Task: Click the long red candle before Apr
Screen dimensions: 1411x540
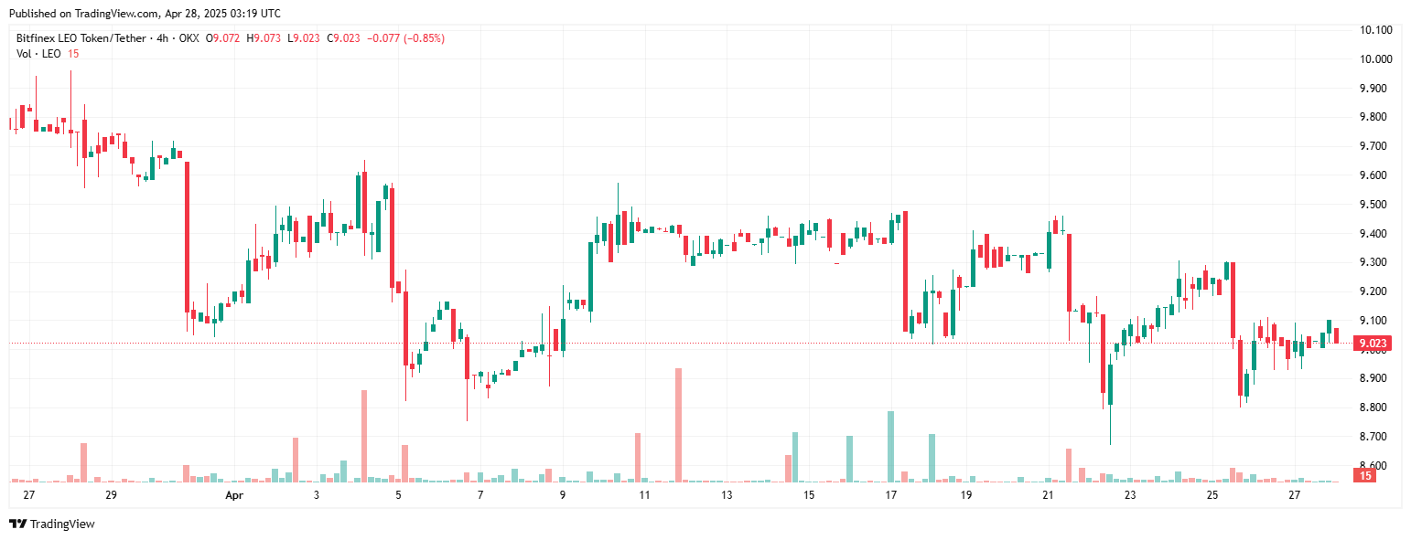Action: click(x=187, y=236)
